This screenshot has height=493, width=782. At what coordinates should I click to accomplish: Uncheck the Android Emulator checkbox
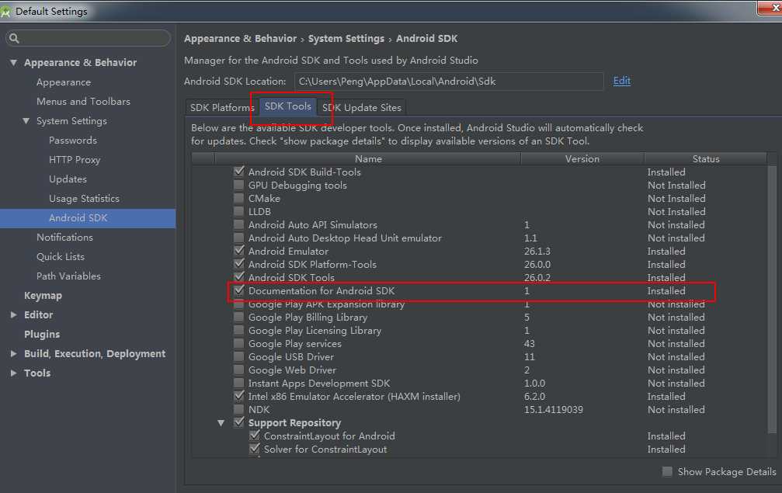pos(239,251)
